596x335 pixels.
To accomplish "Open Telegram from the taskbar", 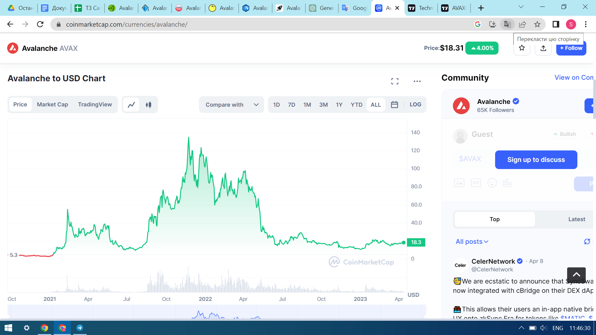I will 80,328.
